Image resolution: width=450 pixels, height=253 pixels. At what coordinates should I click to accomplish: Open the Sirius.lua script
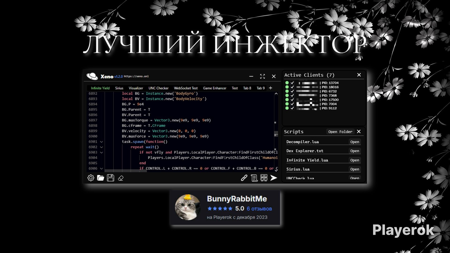355,169
